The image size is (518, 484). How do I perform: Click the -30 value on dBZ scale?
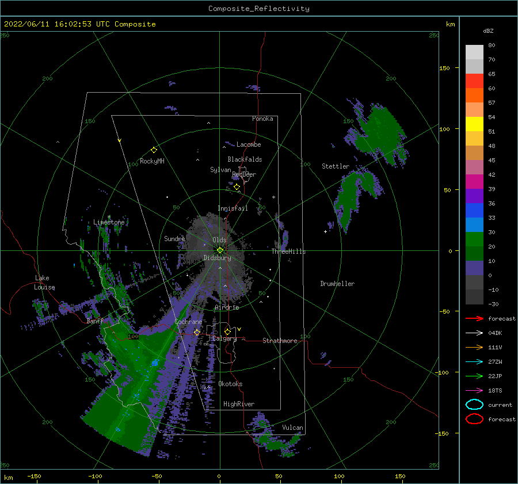pyautogui.click(x=494, y=304)
